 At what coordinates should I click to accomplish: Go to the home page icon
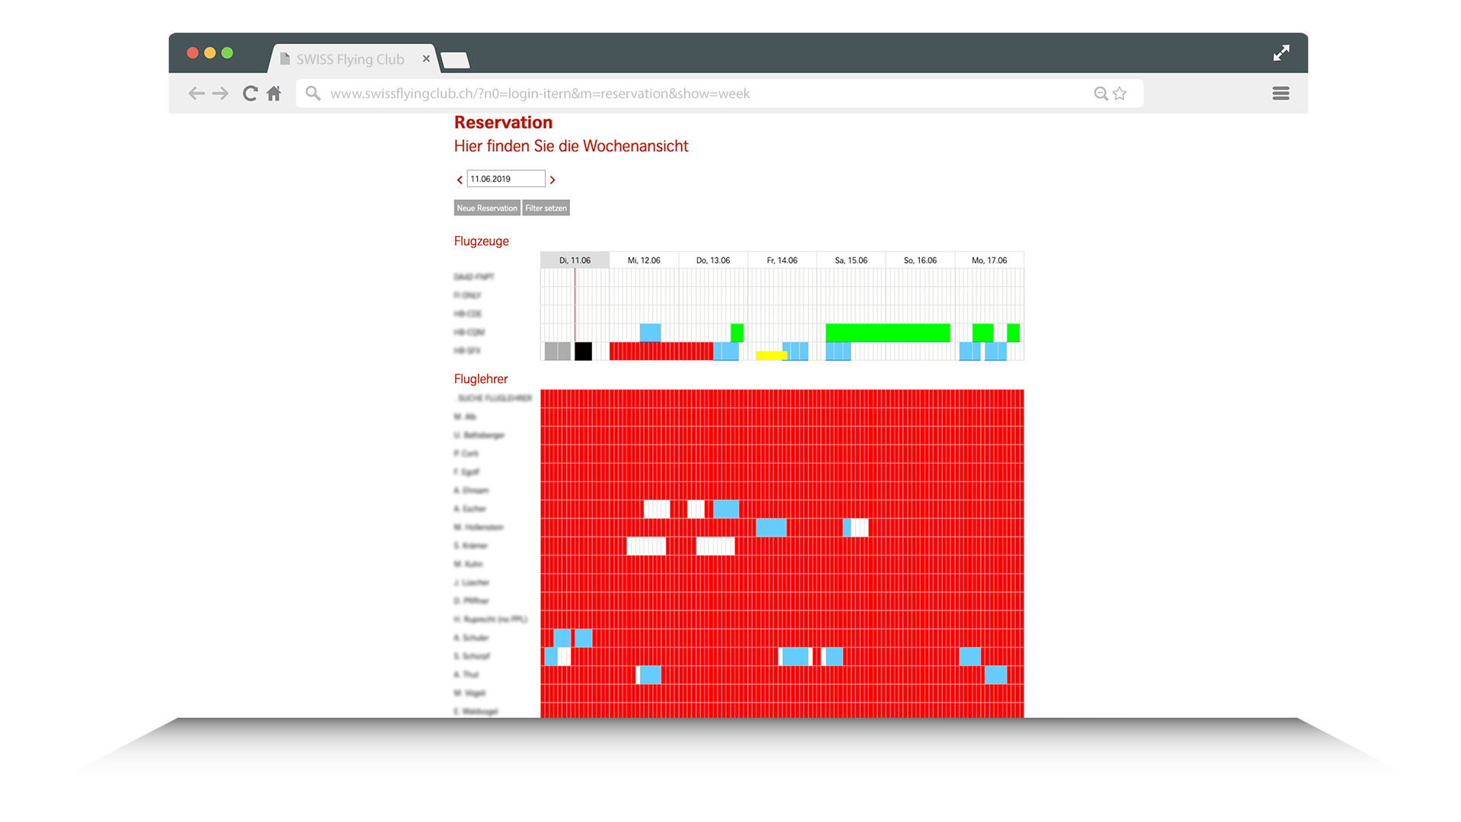pos(274,94)
